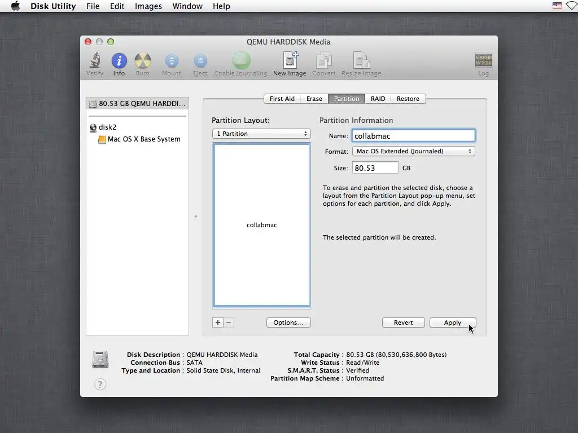Image resolution: width=578 pixels, height=433 pixels.
Task: Add a partition with the plus button
Action: pos(218,322)
